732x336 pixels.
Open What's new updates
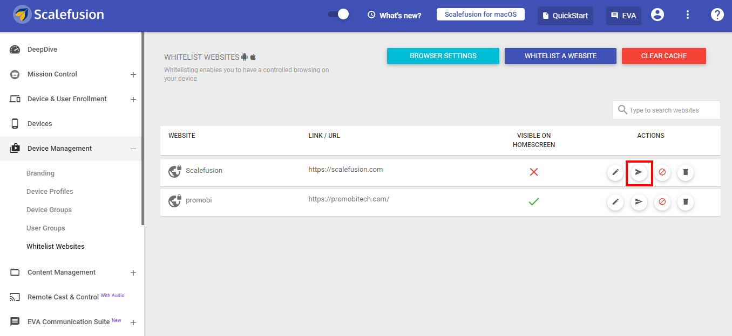(x=395, y=15)
